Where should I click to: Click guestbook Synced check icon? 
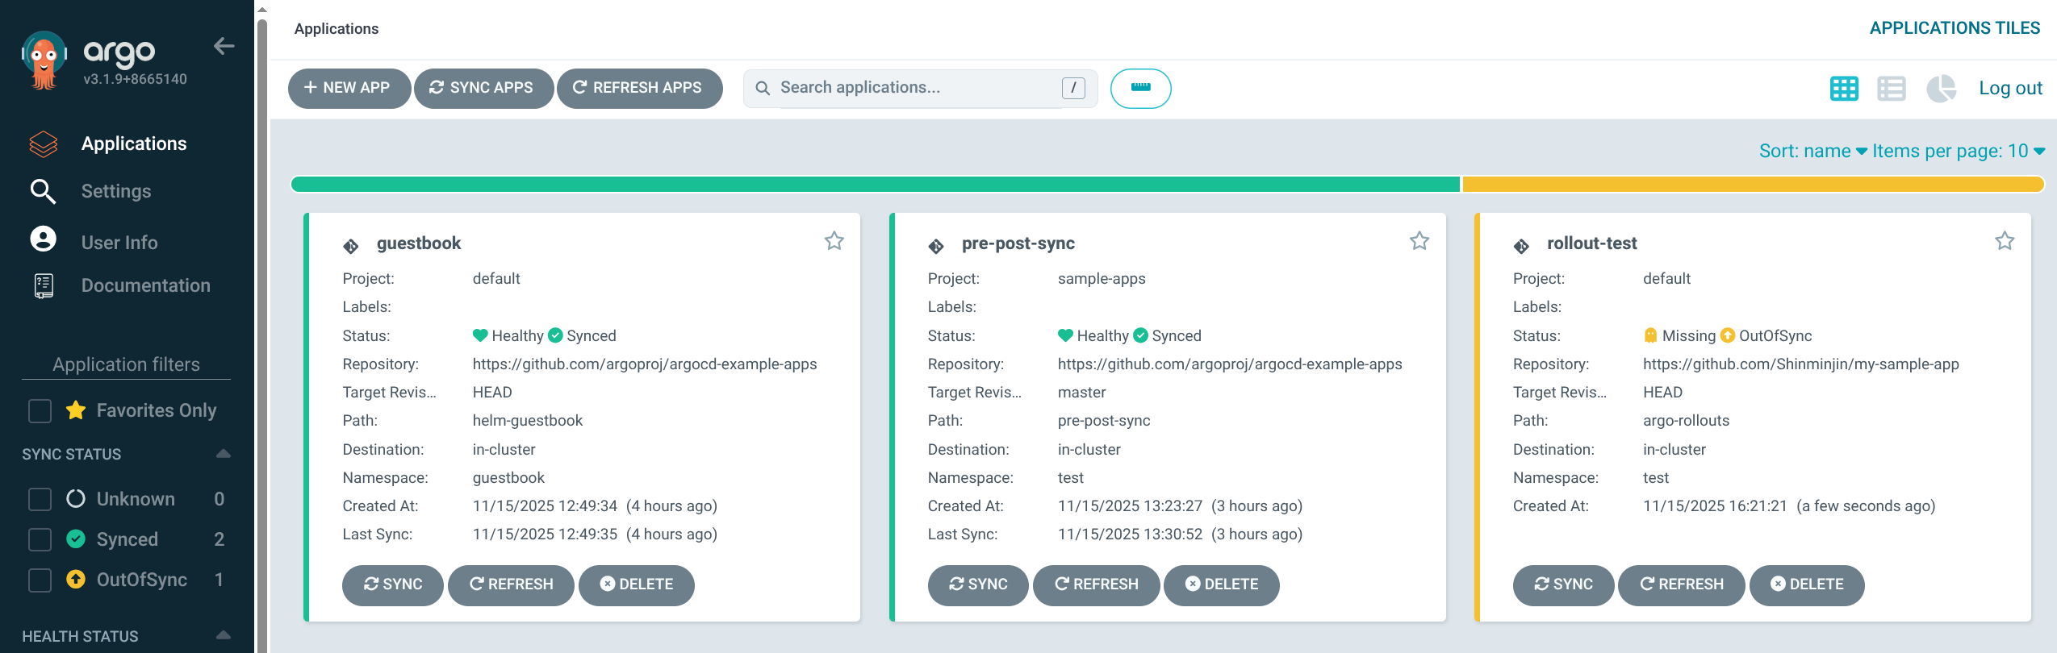pyautogui.click(x=555, y=335)
